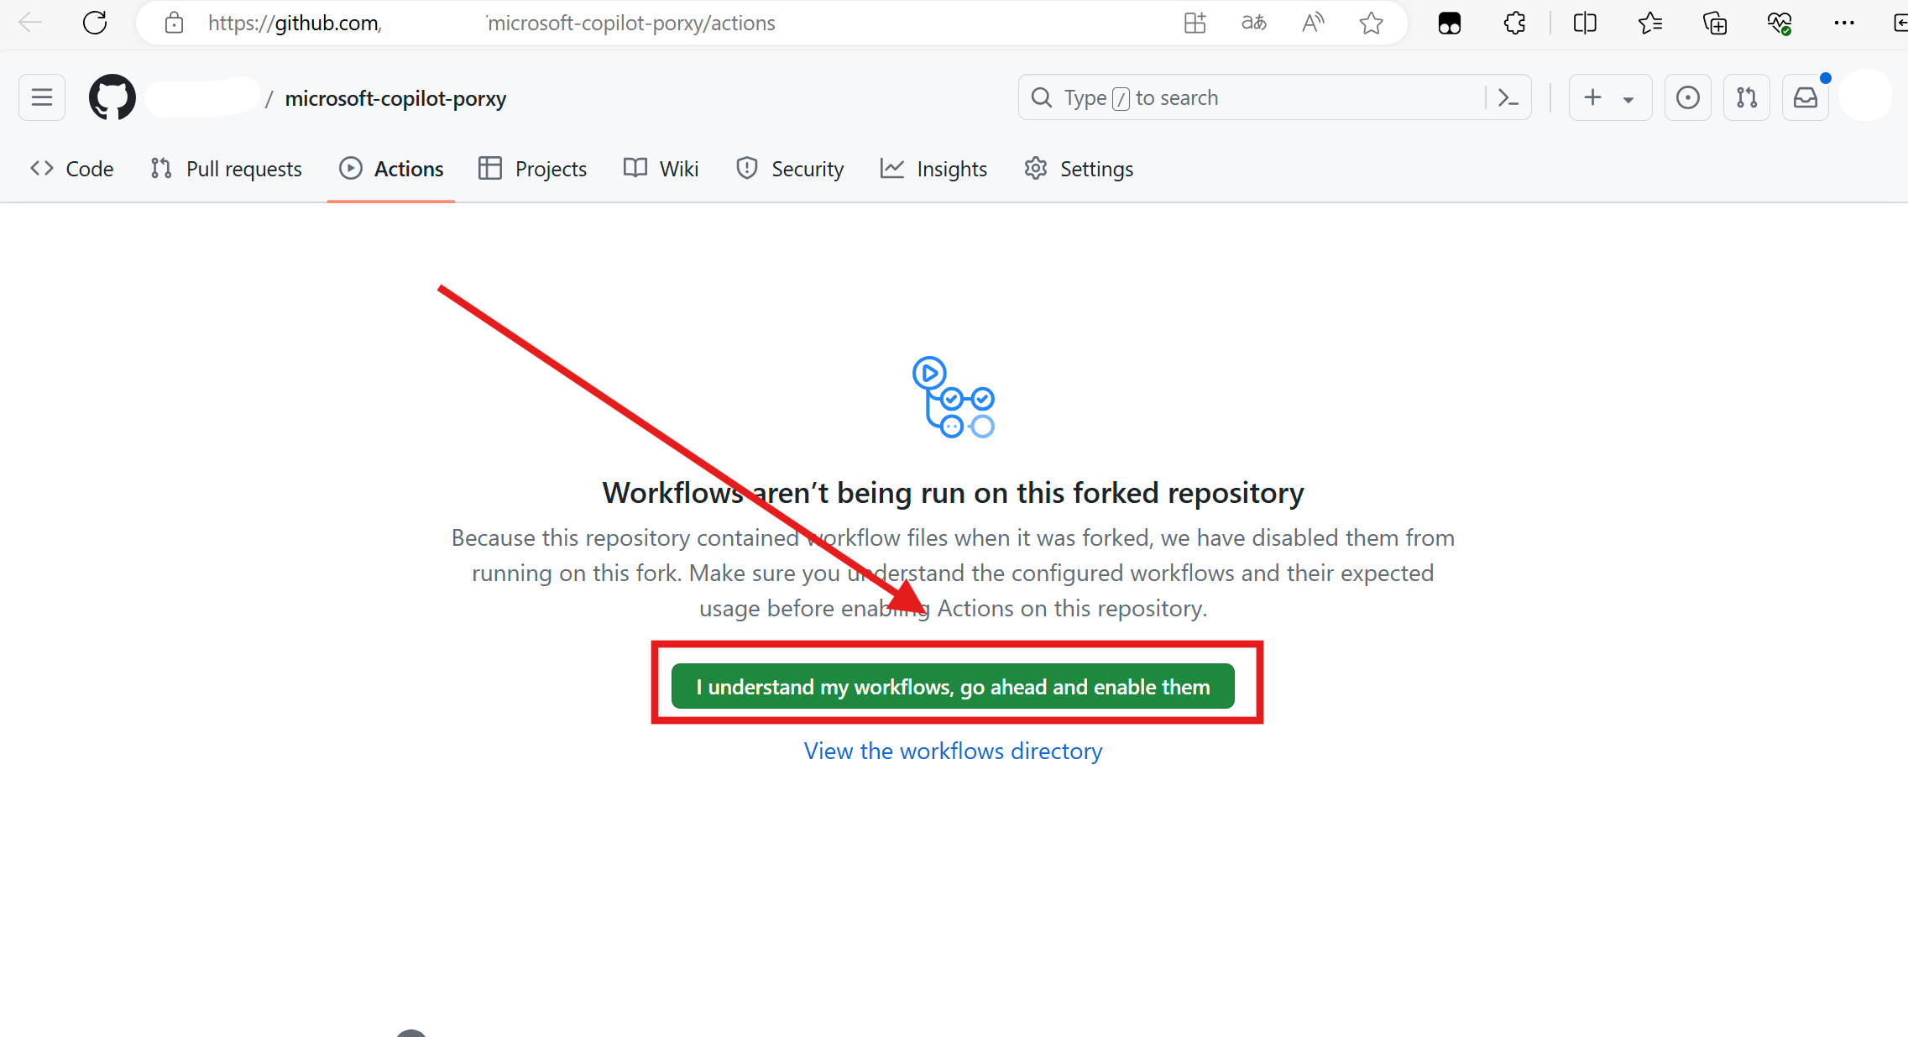1908x1037 pixels.
Task: Open the GitHub hamburger navigation menu
Action: point(42,98)
